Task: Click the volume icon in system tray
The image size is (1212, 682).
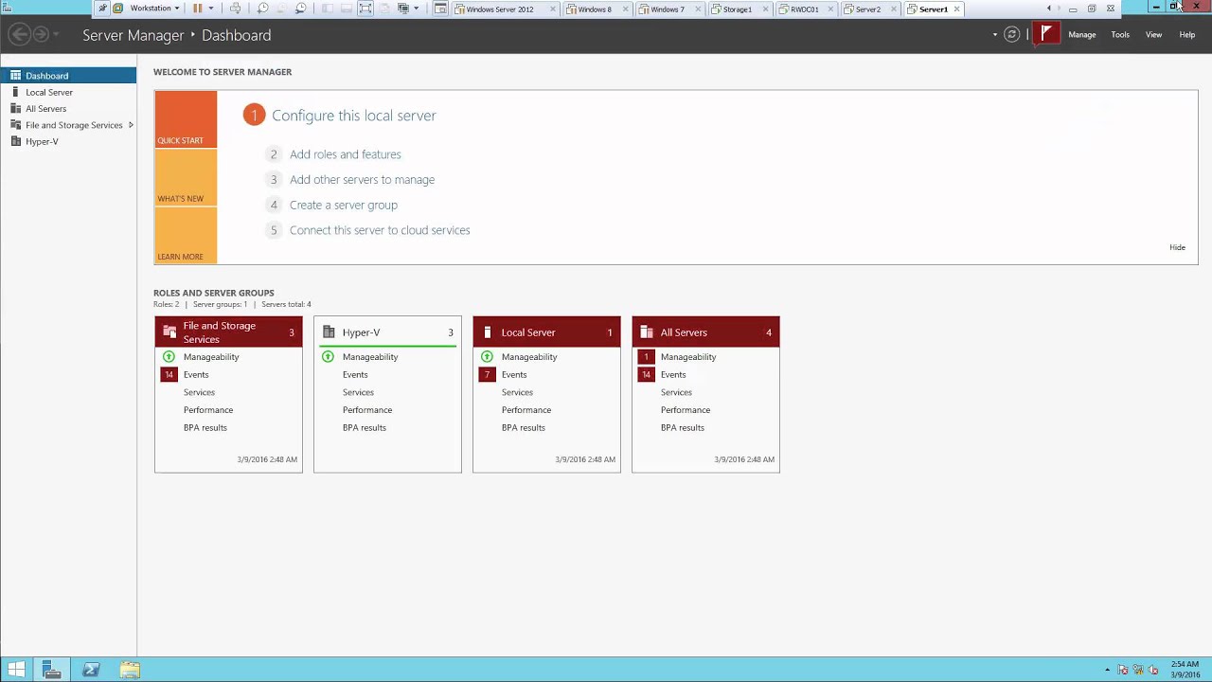Action: [x=1152, y=670]
